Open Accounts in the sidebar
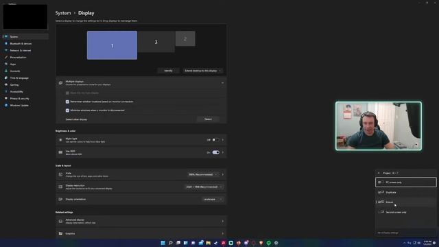This screenshot has width=439, height=247. 25,71
